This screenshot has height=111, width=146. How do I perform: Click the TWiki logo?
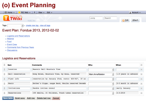point(13,18)
